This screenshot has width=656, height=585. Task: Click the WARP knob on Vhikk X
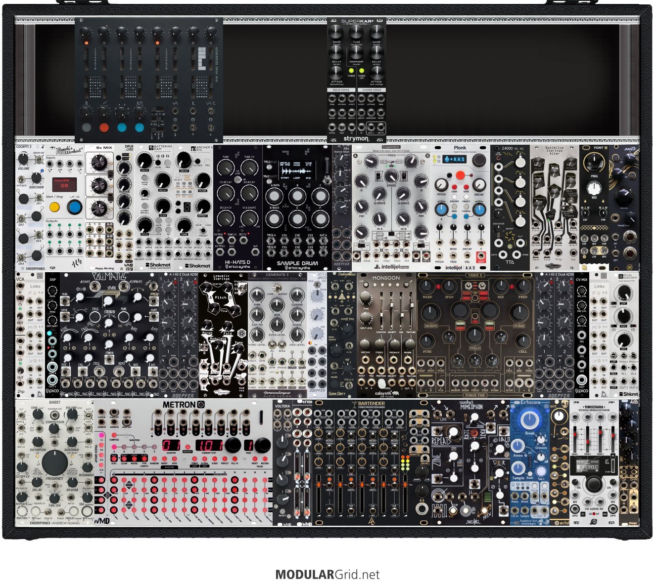pos(428,286)
